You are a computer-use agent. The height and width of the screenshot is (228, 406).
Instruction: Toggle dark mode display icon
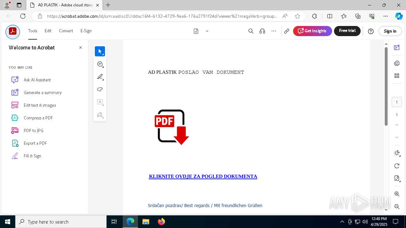point(397,153)
